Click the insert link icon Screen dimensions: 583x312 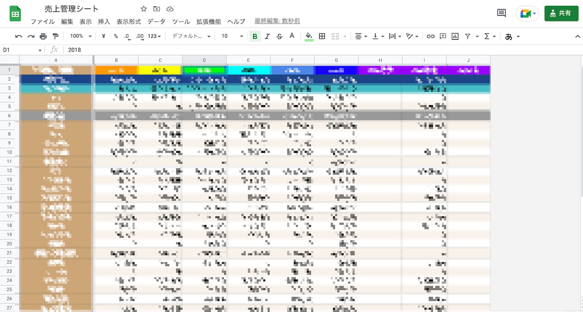click(431, 36)
